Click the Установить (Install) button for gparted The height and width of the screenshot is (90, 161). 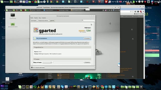[x=87, y=38]
